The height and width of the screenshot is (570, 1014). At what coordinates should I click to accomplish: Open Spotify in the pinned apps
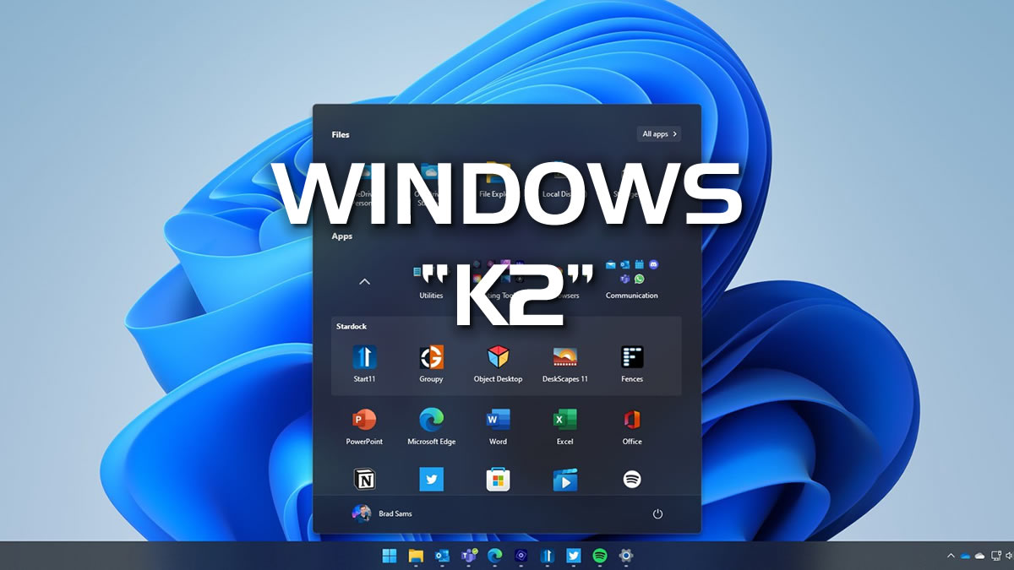(632, 480)
